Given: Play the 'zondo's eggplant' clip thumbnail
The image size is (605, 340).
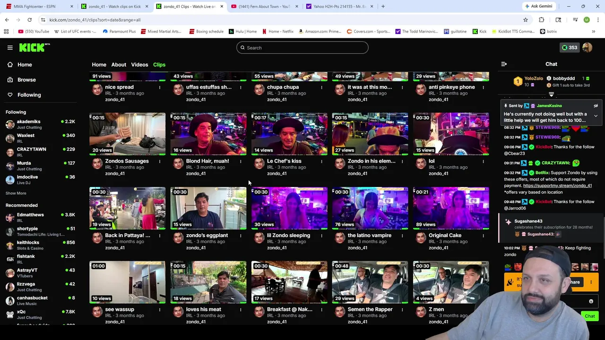Looking at the screenshot, I should pos(208,208).
